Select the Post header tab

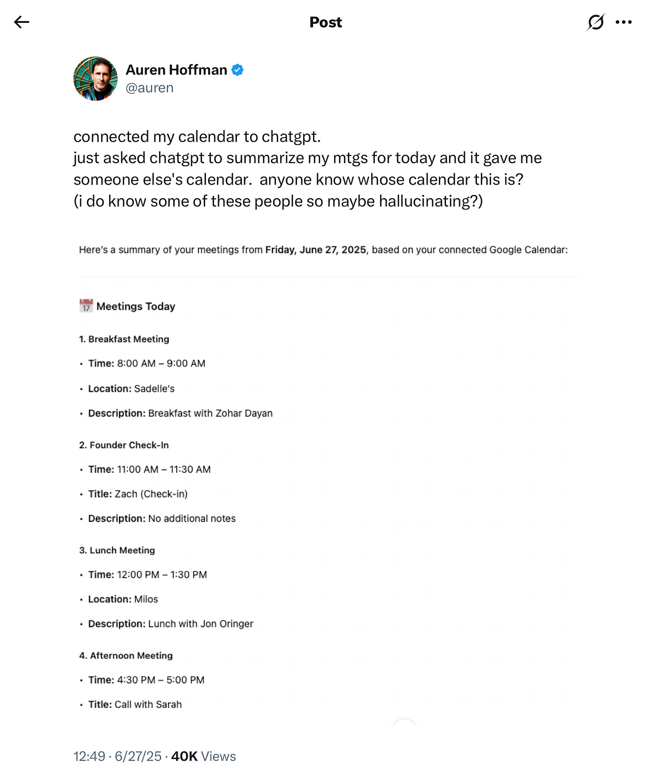(326, 22)
